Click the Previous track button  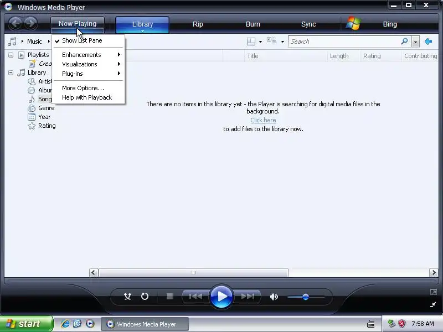195,297
